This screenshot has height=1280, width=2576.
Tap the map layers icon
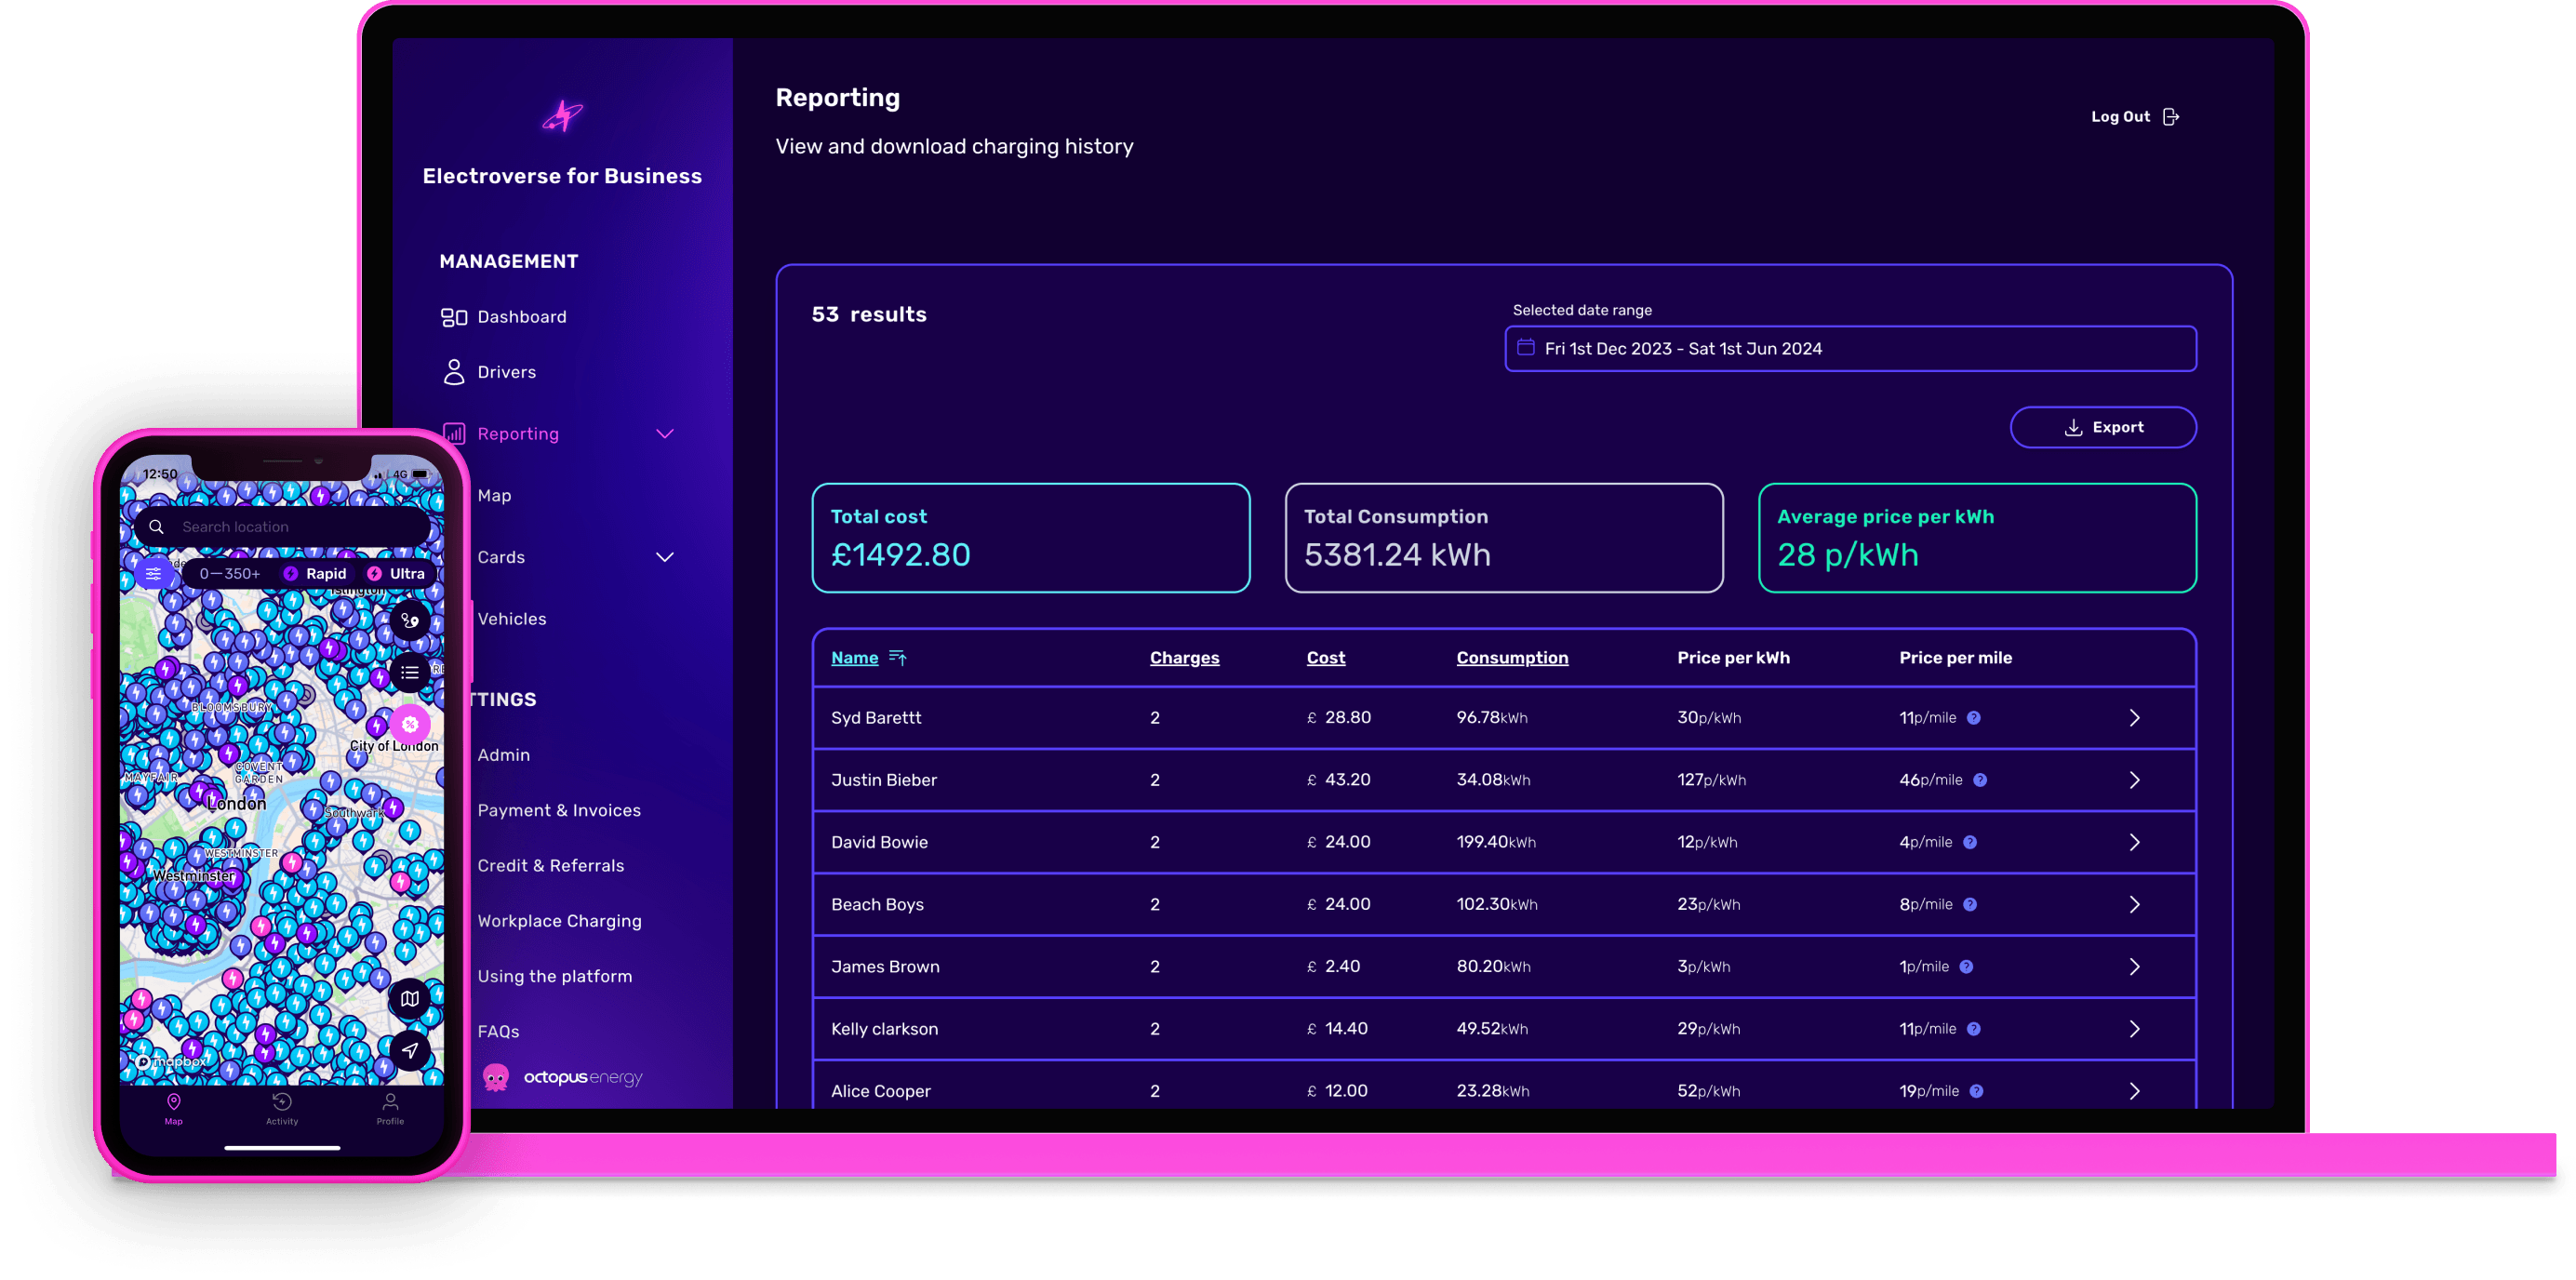(x=410, y=998)
